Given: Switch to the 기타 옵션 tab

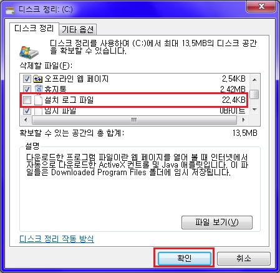Looking at the screenshot, I should [78, 29].
